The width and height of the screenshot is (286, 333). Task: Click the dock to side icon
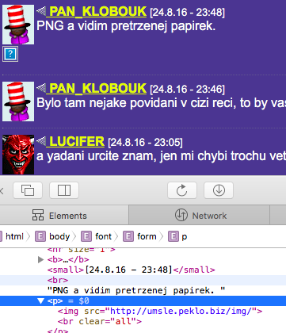click(x=64, y=190)
